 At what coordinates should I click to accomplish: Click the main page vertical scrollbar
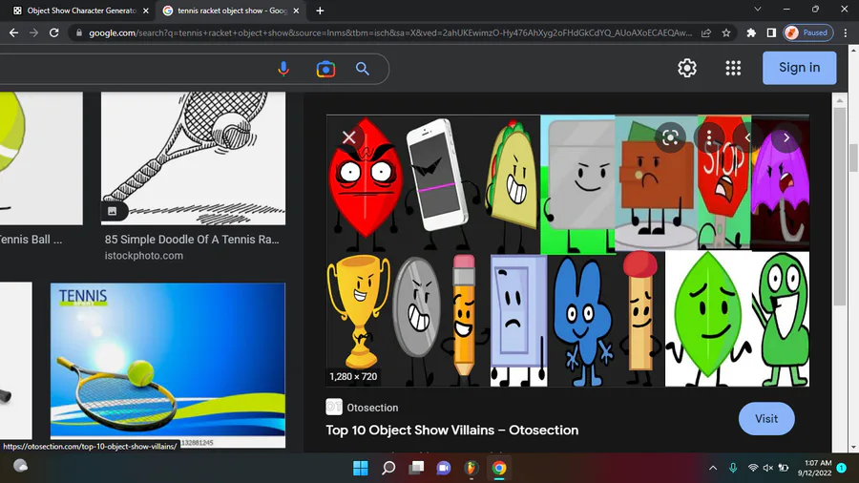point(853,157)
